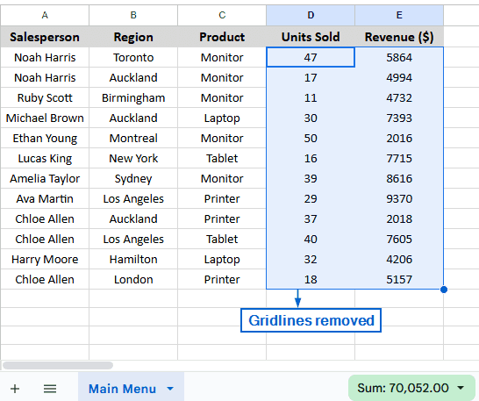Select column A header

point(45,15)
